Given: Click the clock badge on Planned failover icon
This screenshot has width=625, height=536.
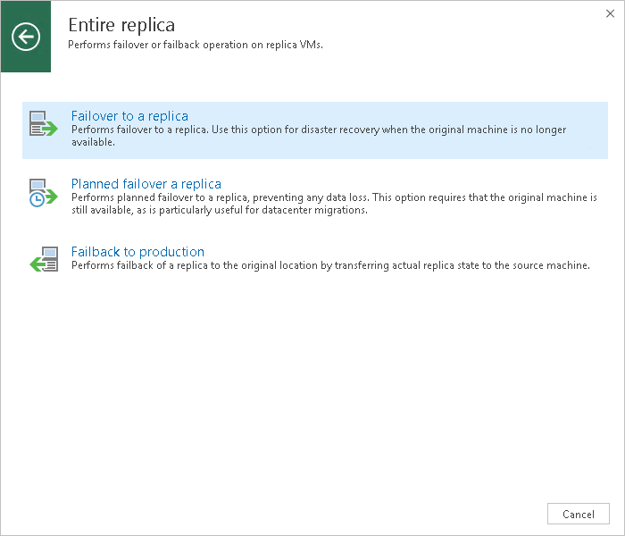Looking at the screenshot, I should pyautogui.click(x=37, y=200).
